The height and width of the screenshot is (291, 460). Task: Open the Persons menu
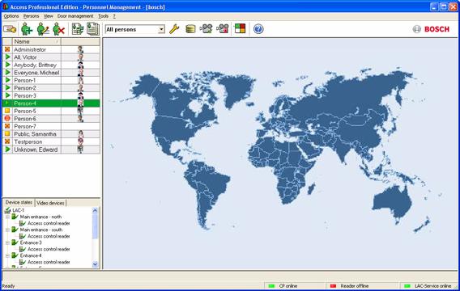click(x=31, y=16)
